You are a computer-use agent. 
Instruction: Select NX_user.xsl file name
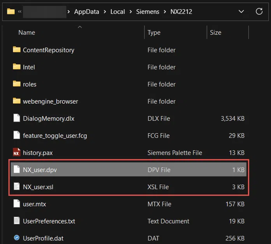[38, 187]
